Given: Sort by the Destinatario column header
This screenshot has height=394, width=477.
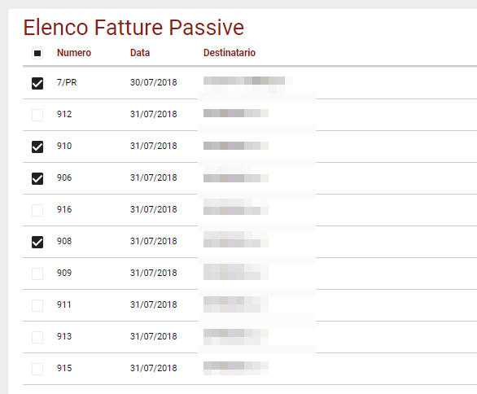Looking at the screenshot, I should 230,53.
